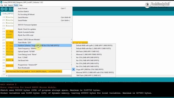
Task: Click the "Sketch uses 968338 bytes" console line
Action: coord(50,90)
